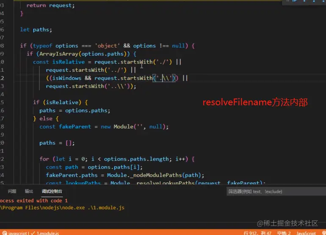Click the 'if (isRelative) {' line
The height and width of the screenshot is (235, 326).
(60, 102)
